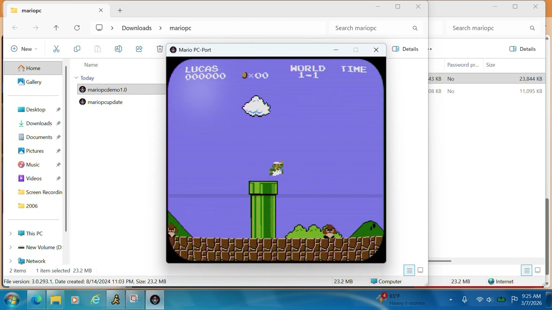552x310 pixels.
Task: Click search magnifier in back Explorer window
Action: coord(532,28)
